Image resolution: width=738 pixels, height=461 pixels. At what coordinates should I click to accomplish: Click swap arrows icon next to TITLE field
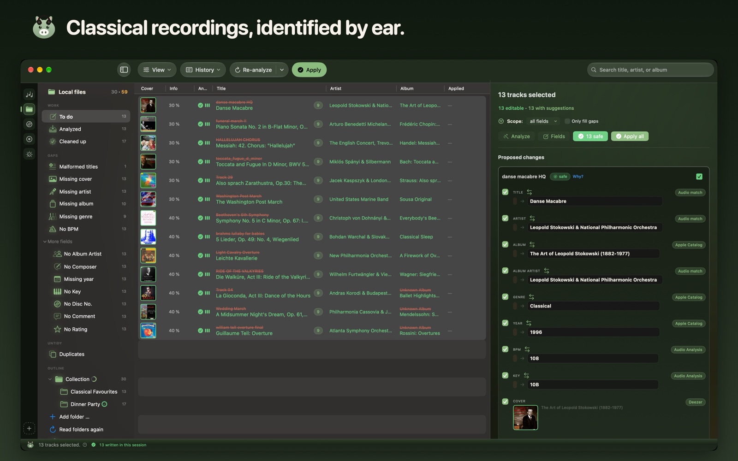coord(530,192)
